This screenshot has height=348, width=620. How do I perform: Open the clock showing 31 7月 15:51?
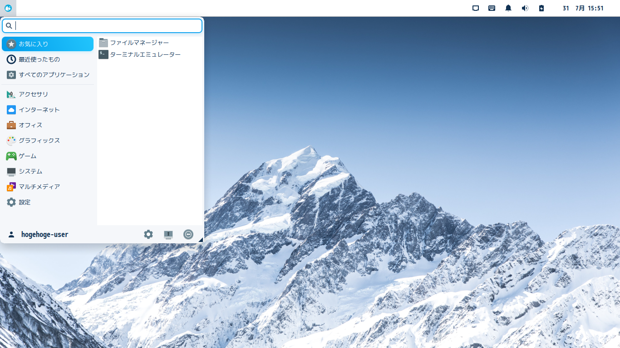click(x=583, y=8)
